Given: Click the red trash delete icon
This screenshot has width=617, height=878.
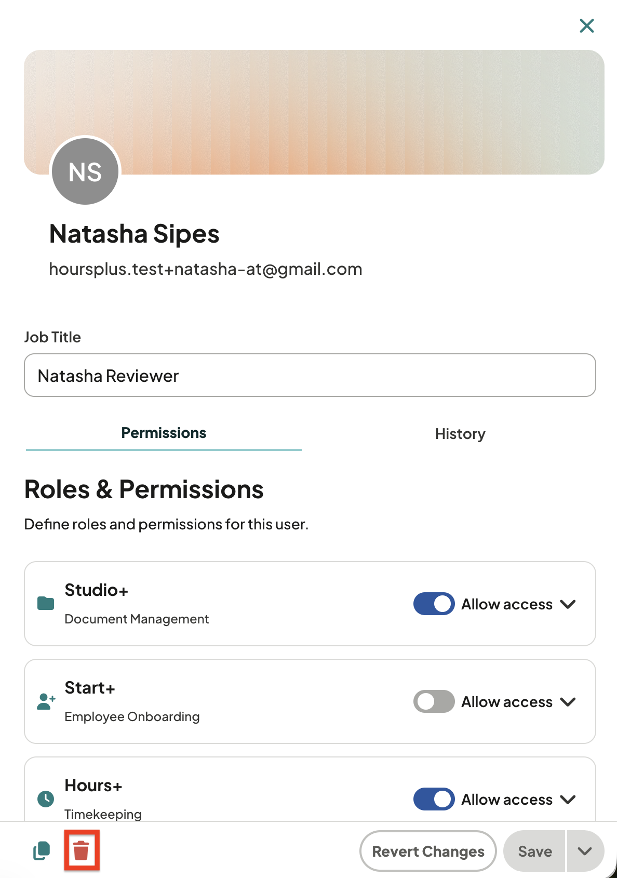Looking at the screenshot, I should pyautogui.click(x=81, y=850).
